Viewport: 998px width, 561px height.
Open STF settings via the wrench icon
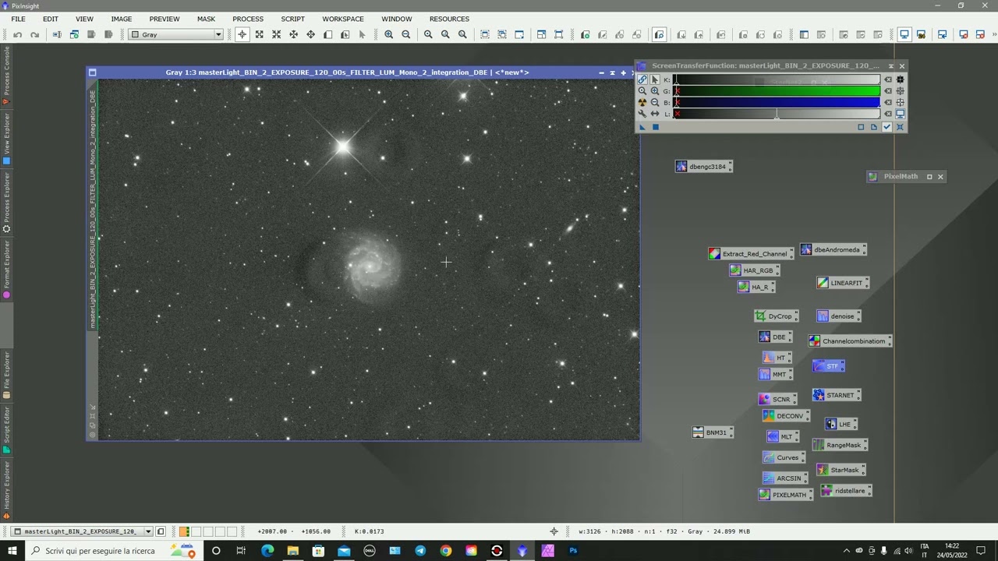click(642, 114)
